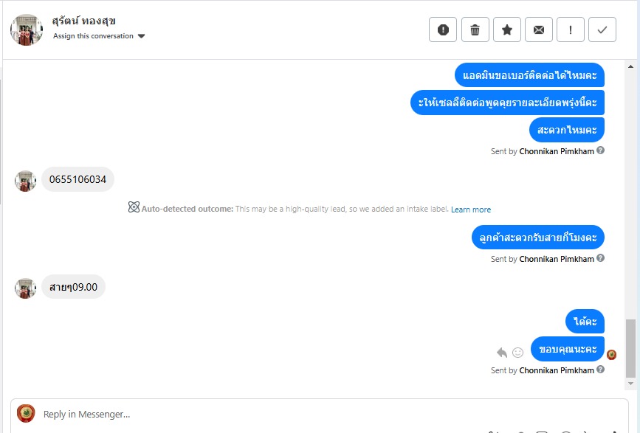This screenshot has height=433, width=640.
Task: Mark conversation as spam with octagon icon
Action: click(x=443, y=30)
